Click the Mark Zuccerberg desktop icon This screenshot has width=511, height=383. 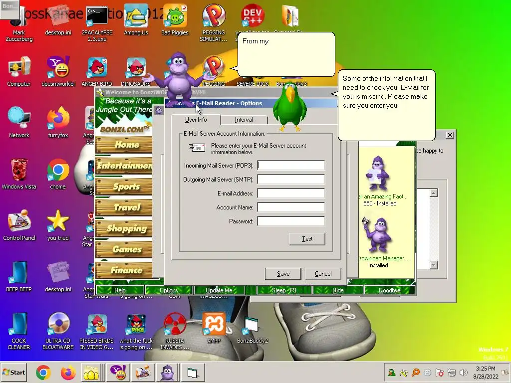coord(19,23)
